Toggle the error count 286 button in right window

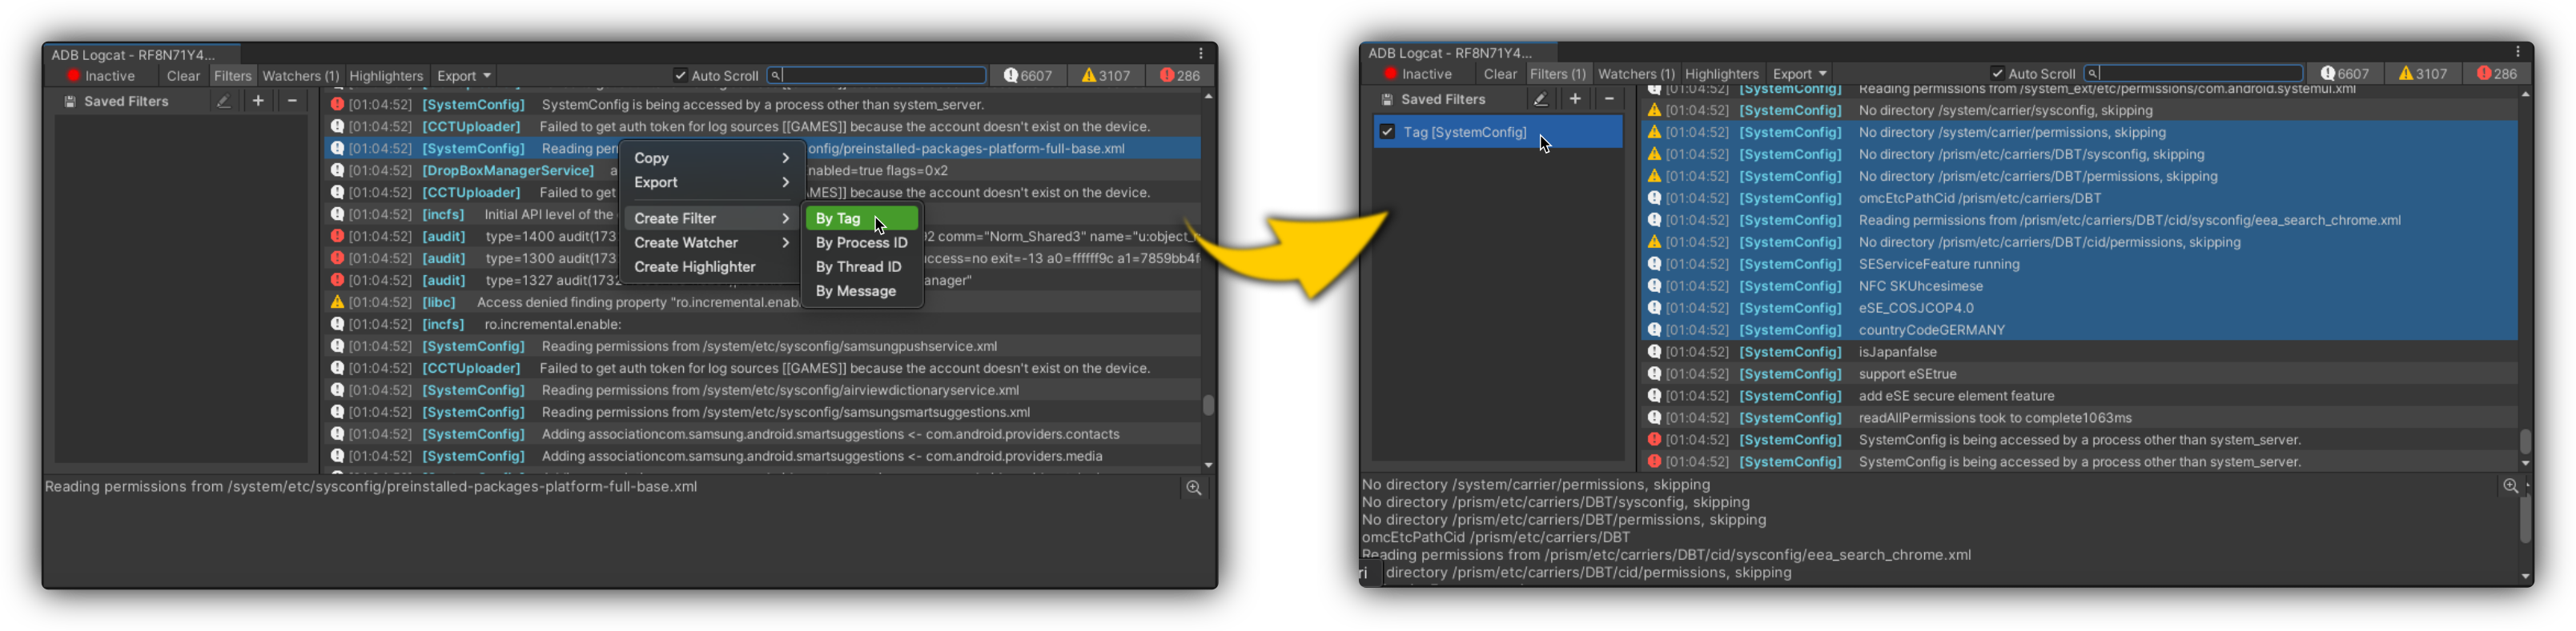(x=2496, y=74)
